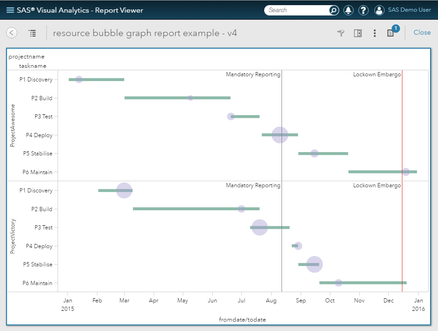Viewport: 438px width, 331px height.
Task: Open SAS Demo User account menu
Action: [409, 10]
